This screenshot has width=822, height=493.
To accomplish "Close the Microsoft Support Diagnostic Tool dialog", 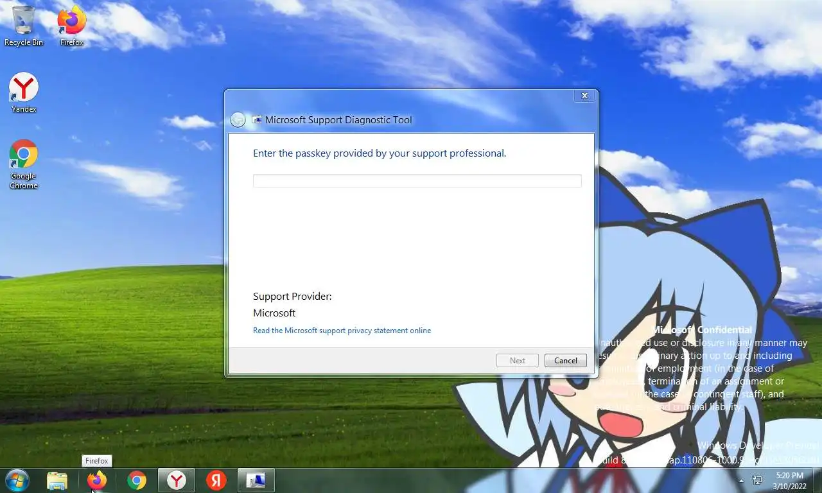I will coord(584,96).
